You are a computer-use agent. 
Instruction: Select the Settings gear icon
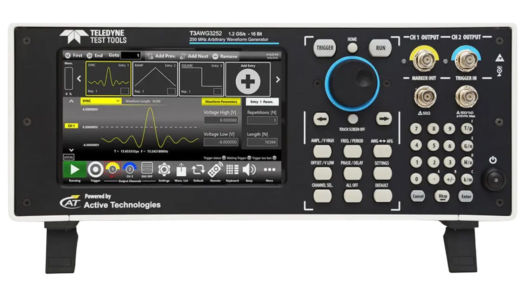(x=164, y=169)
